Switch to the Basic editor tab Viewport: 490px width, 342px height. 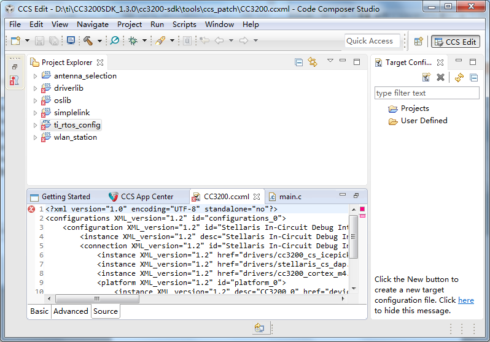39,311
